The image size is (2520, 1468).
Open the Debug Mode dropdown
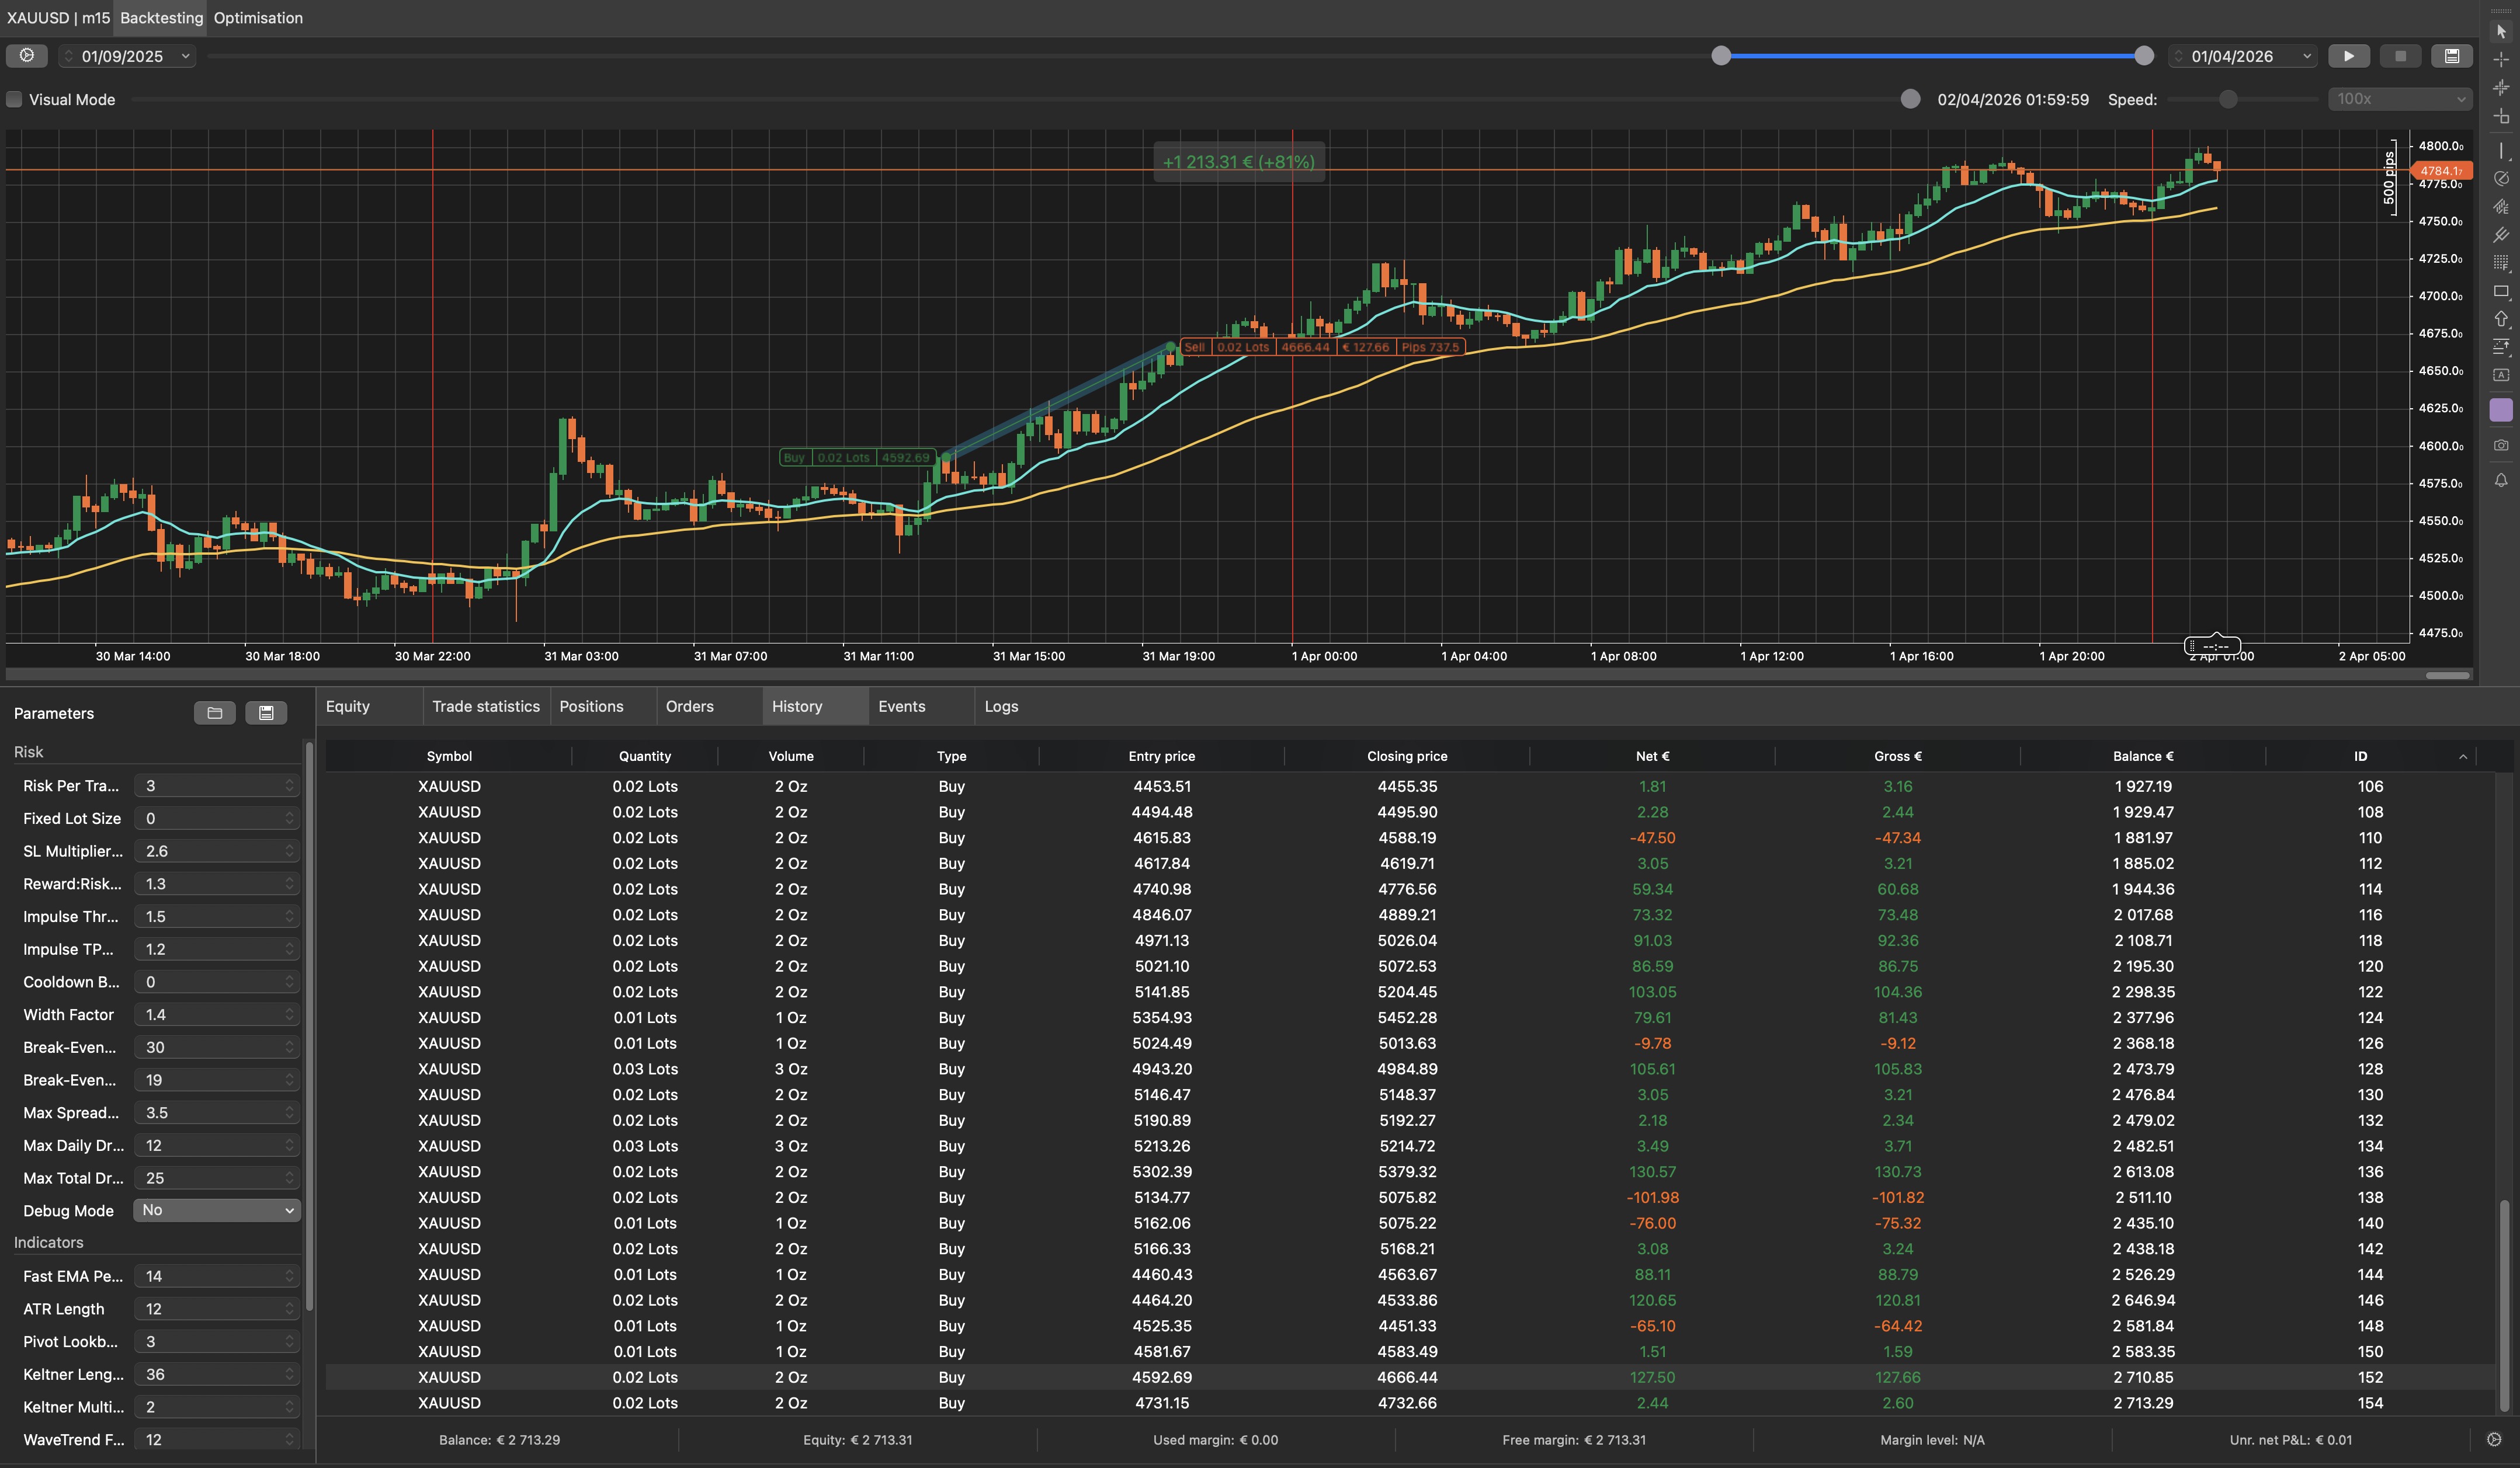[x=217, y=1210]
